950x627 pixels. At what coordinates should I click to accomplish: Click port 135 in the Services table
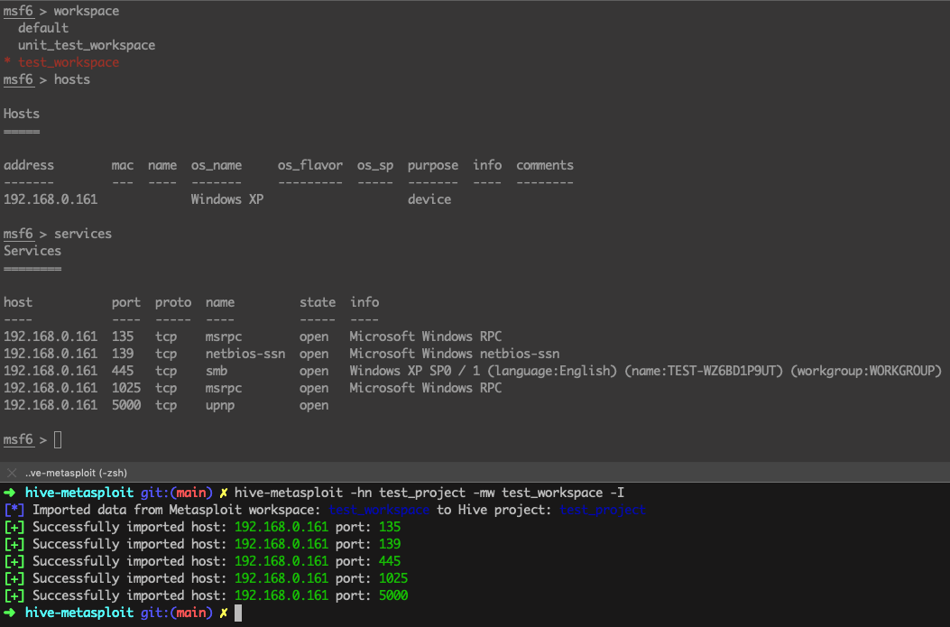pos(123,337)
